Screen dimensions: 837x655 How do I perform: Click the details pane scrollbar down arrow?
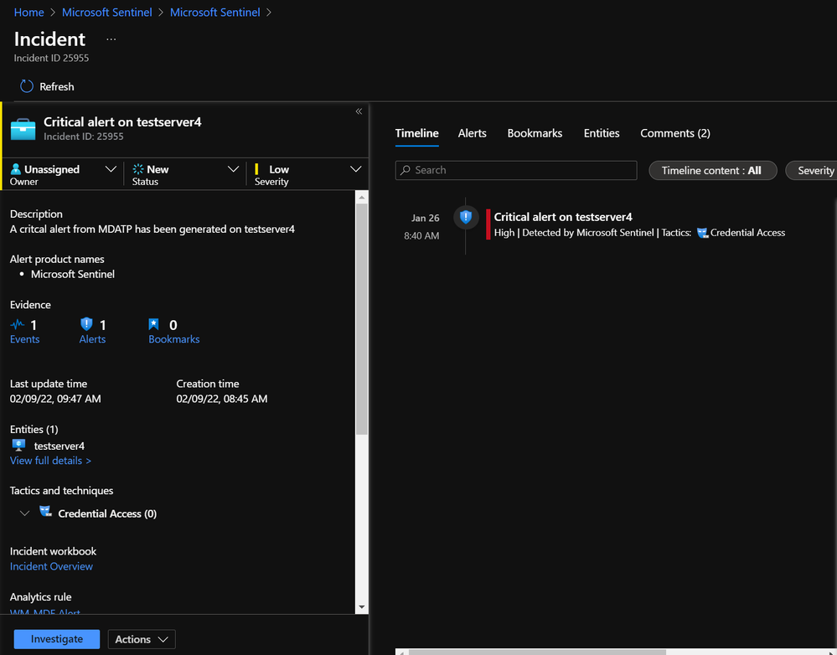click(361, 607)
